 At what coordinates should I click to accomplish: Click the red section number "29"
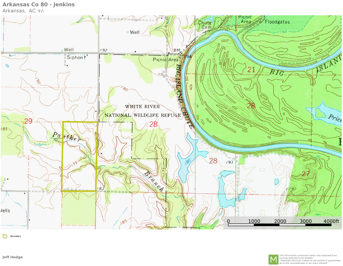(x=28, y=121)
